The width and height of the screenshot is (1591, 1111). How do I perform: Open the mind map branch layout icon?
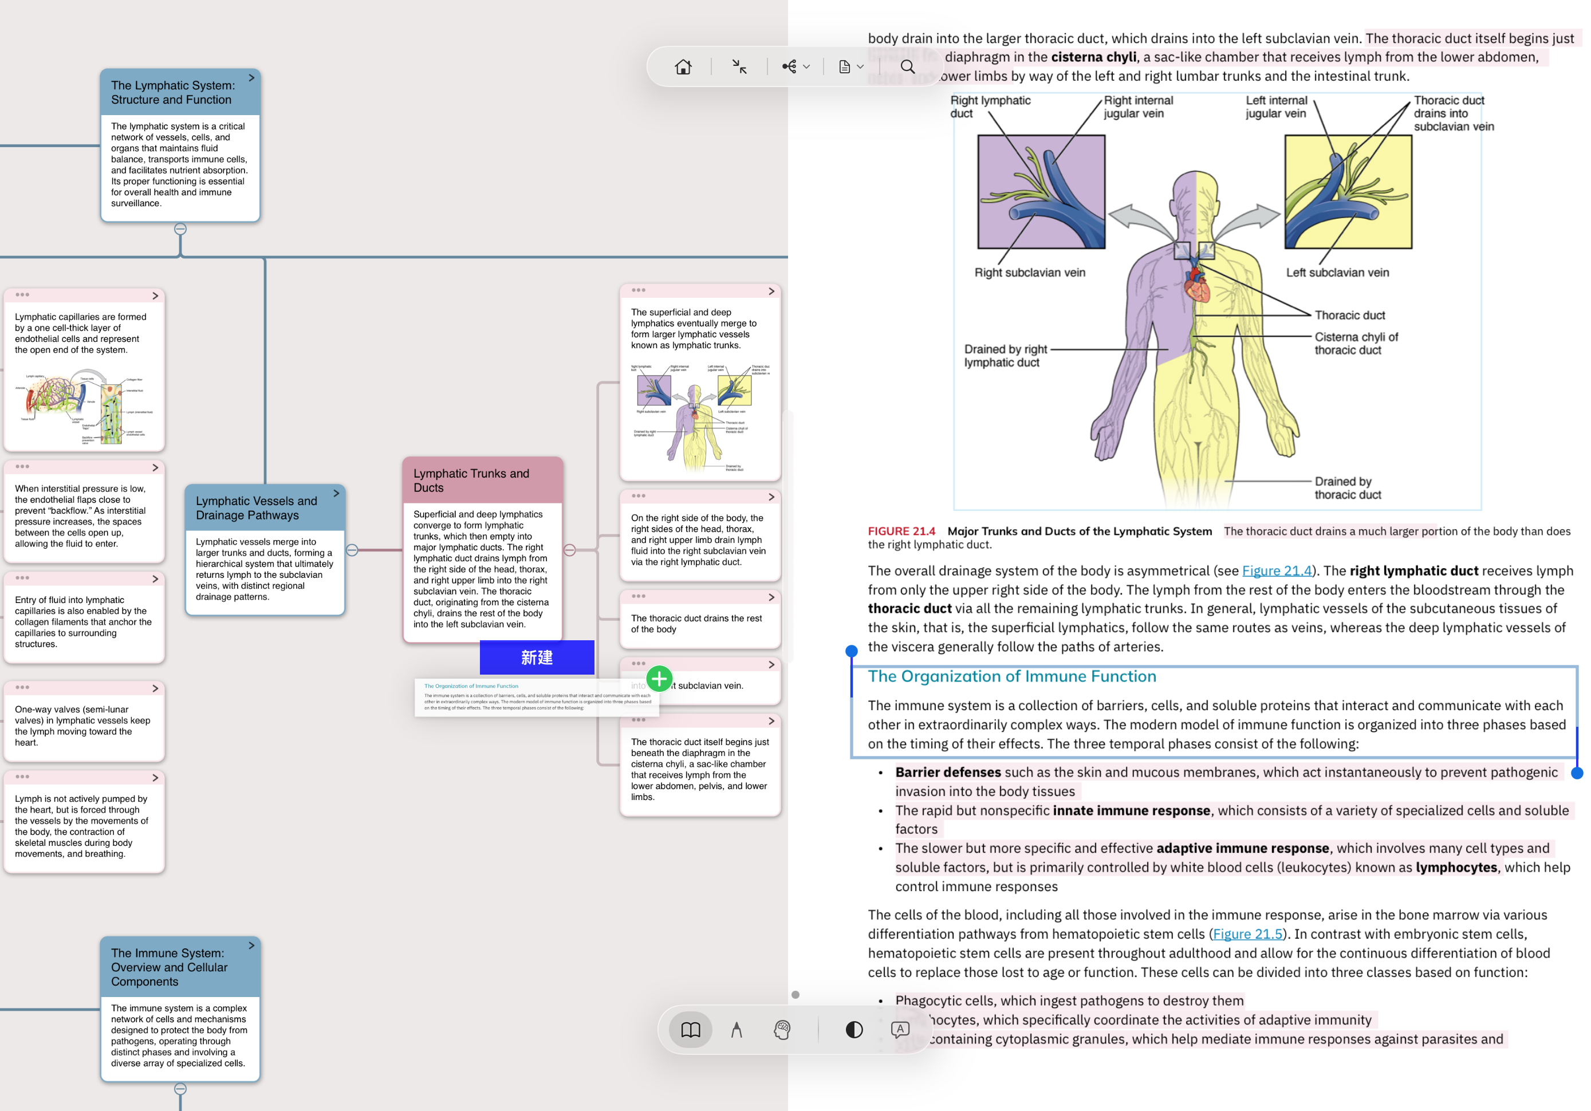789,66
